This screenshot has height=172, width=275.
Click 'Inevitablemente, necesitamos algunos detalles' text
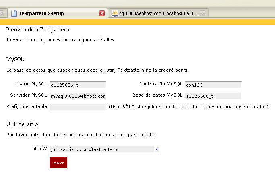[x=60, y=40]
